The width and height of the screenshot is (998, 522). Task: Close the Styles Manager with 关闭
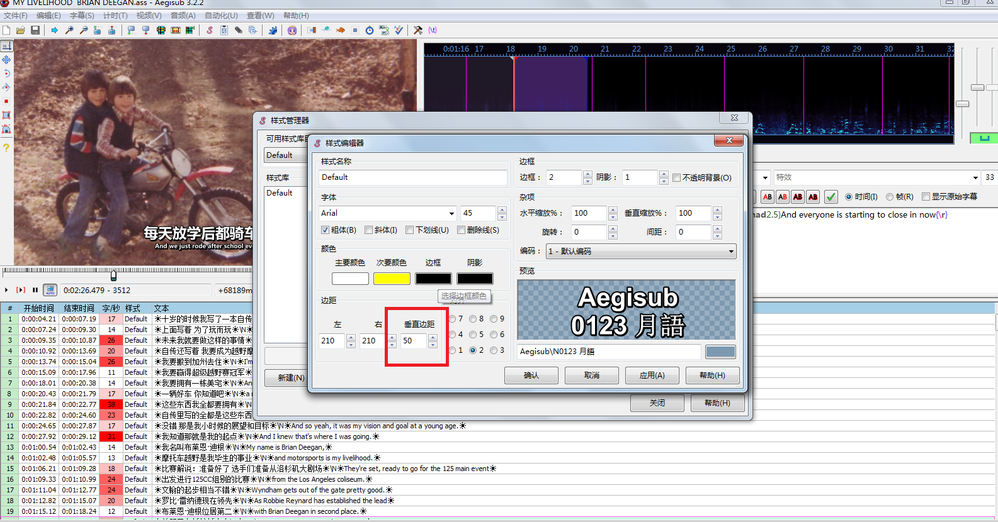[x=657, y=403]
